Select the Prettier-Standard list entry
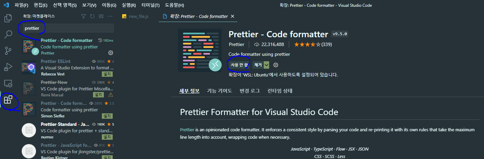The image size is (484, 159). (67, 130)
